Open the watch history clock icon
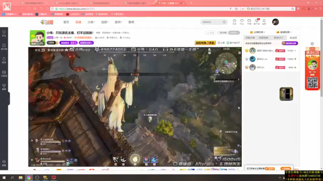The height and width of the screenshot is (181, 323). pos(235,22)
